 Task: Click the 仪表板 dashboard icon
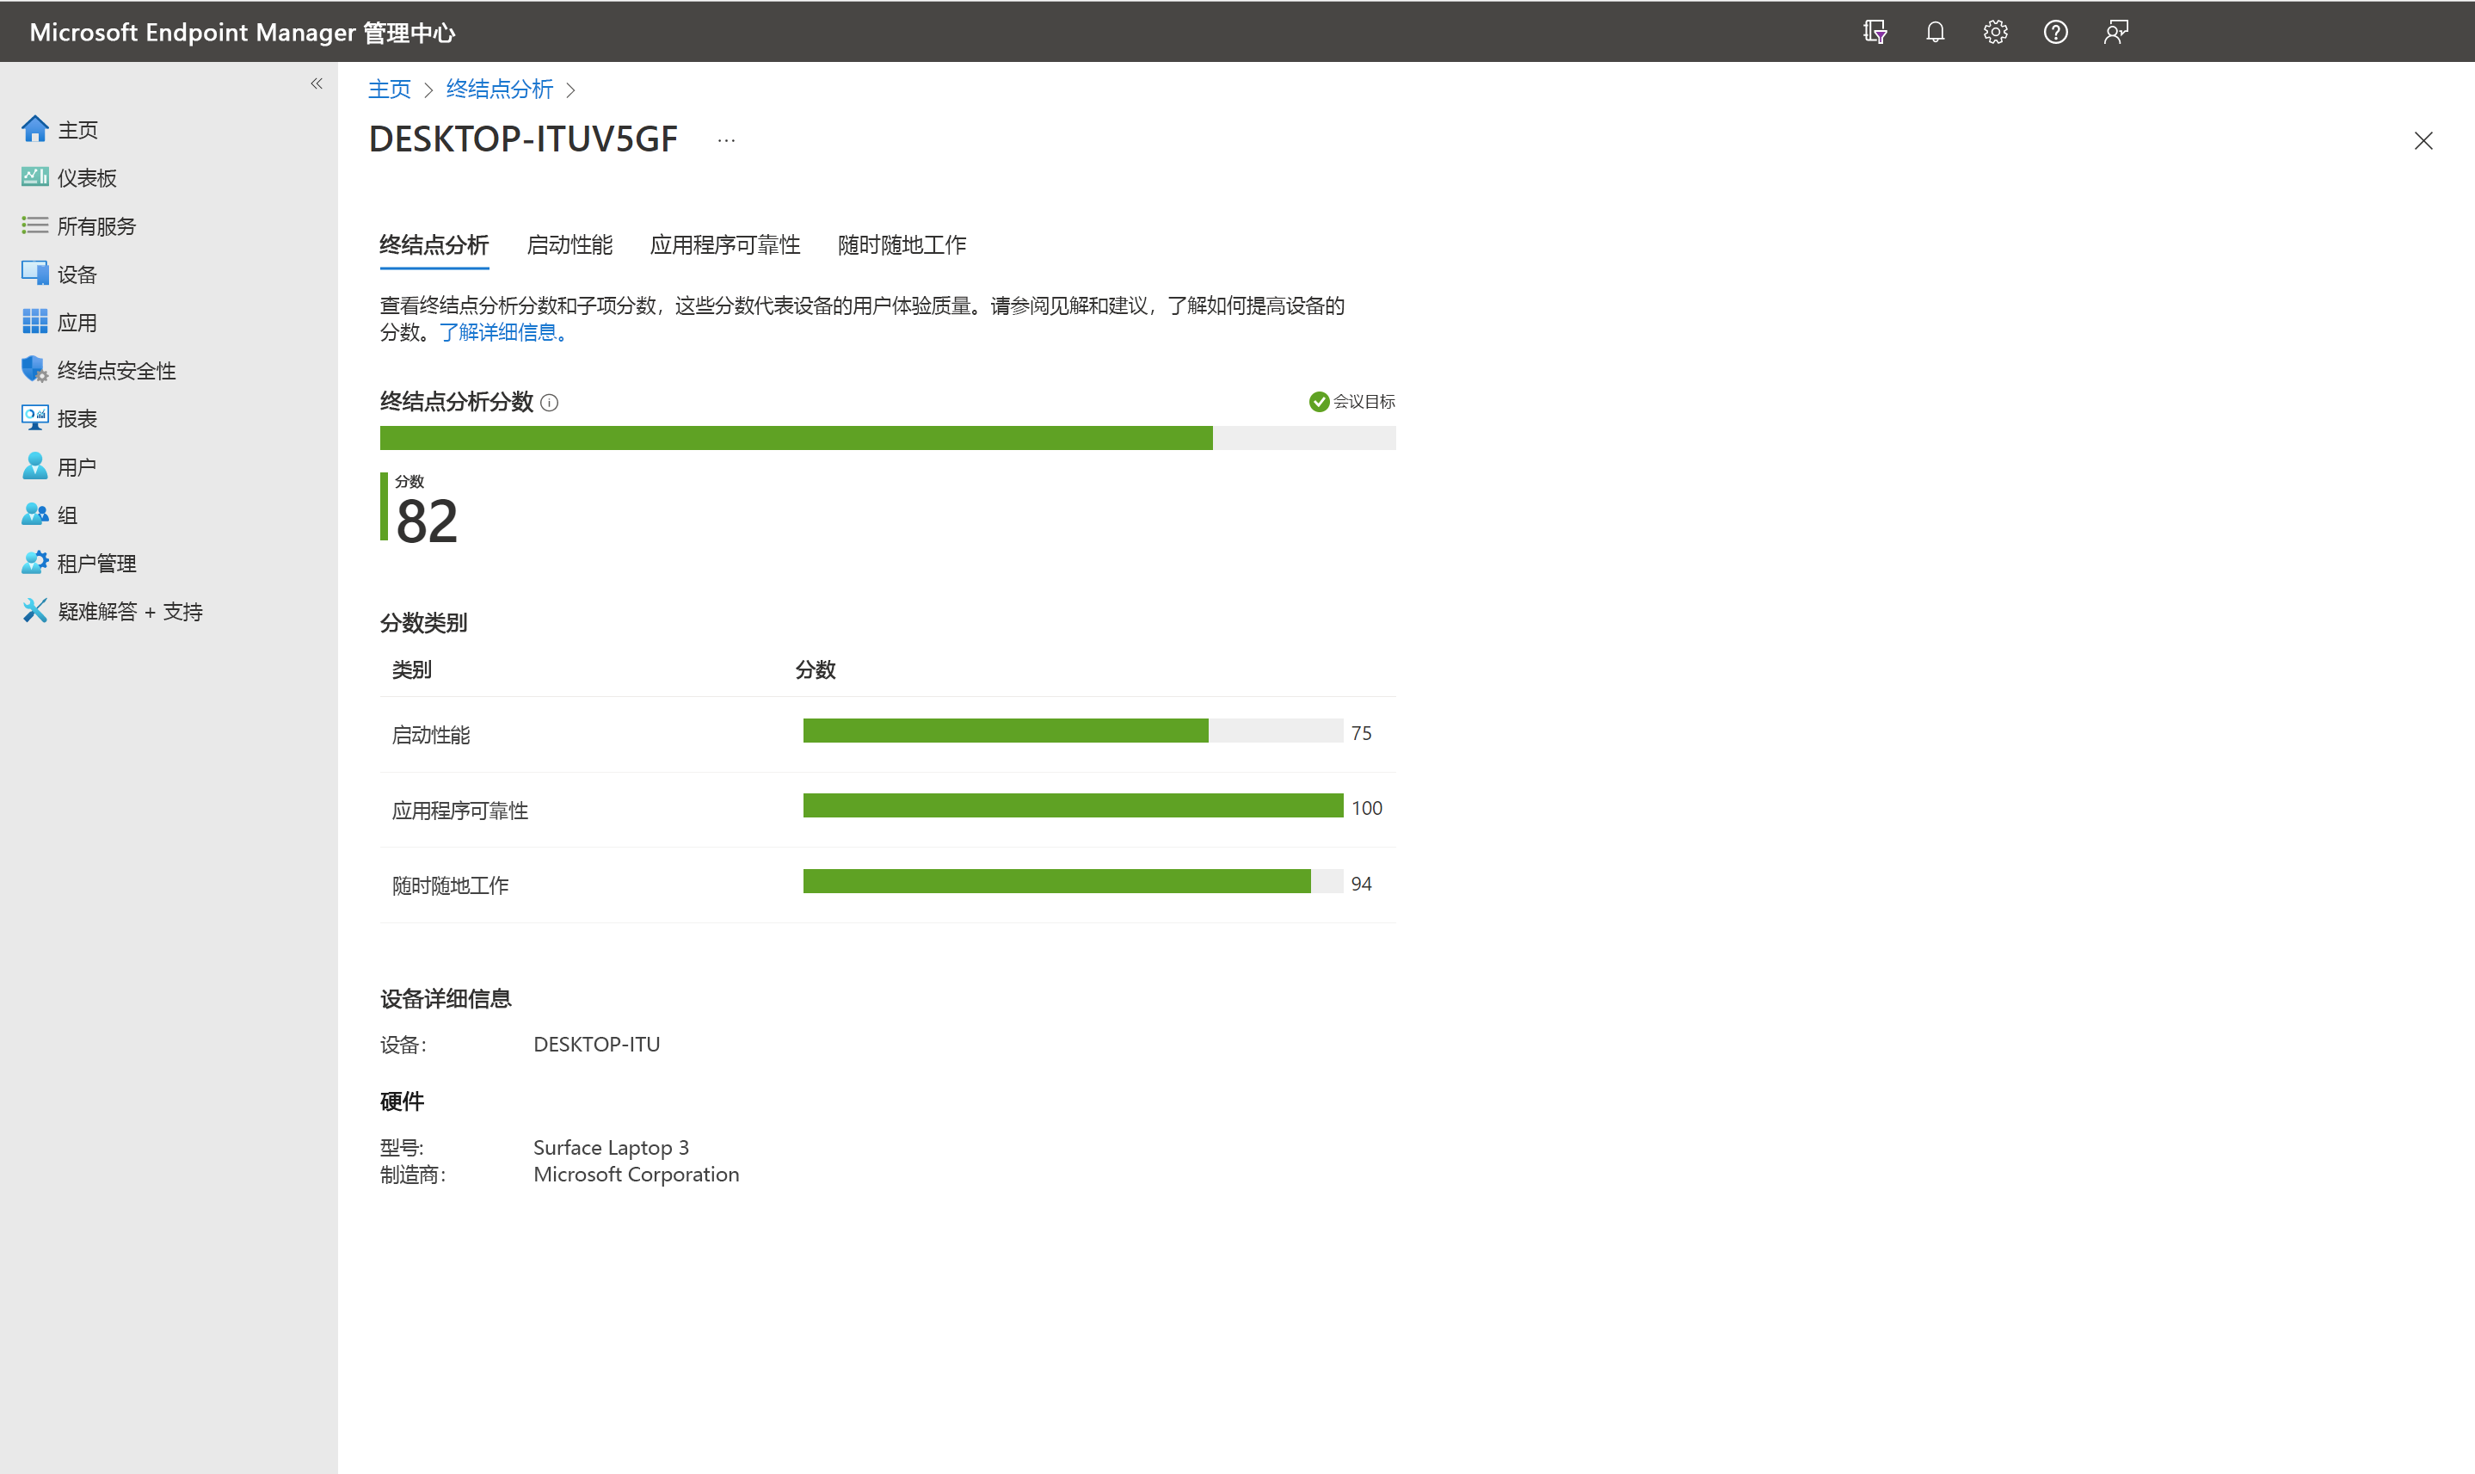point(34,176)
